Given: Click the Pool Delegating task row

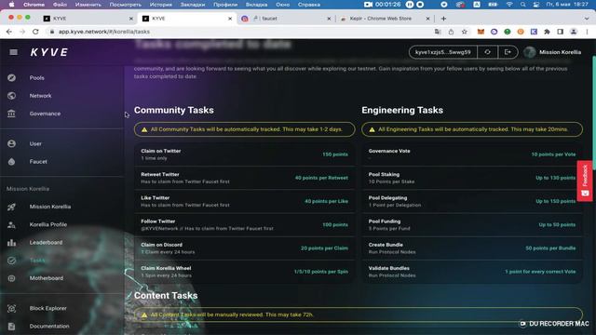Looking at the screenshot, I should (472, 201).
